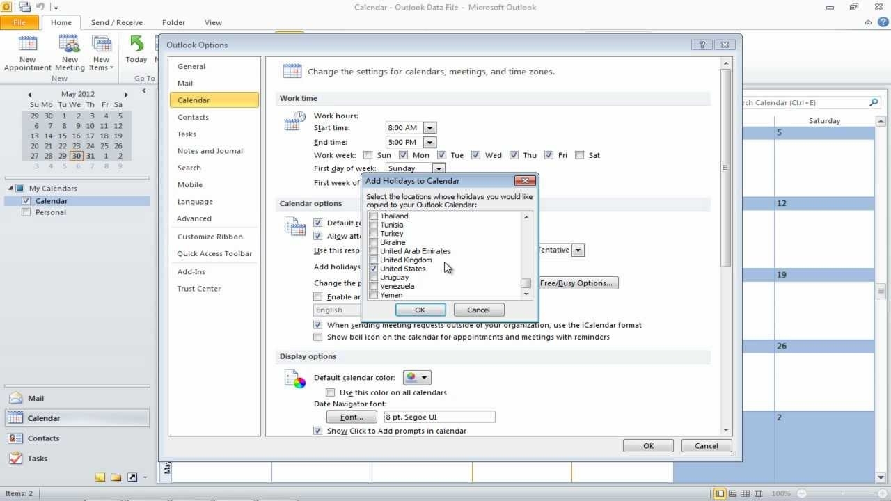The height and width of the screenshot is (501, 891).
Task: Collapse the navigation pane arrow
Action: click(x=144, y=90)
